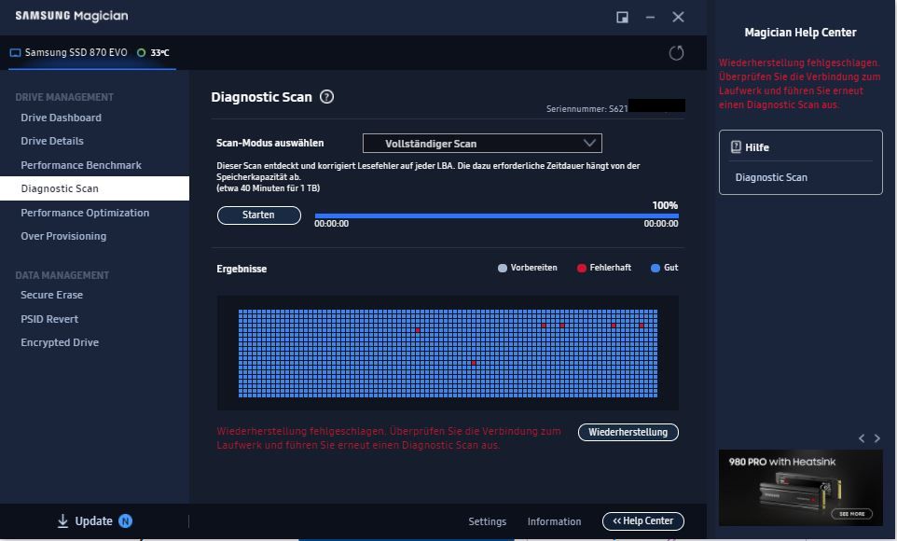Open the Diagnostic Scan help topic link

(x=771, y=177)
